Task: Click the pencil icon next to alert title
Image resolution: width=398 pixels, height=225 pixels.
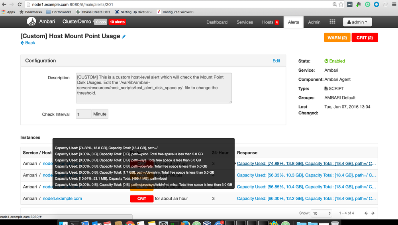Action: pos(124,37)
